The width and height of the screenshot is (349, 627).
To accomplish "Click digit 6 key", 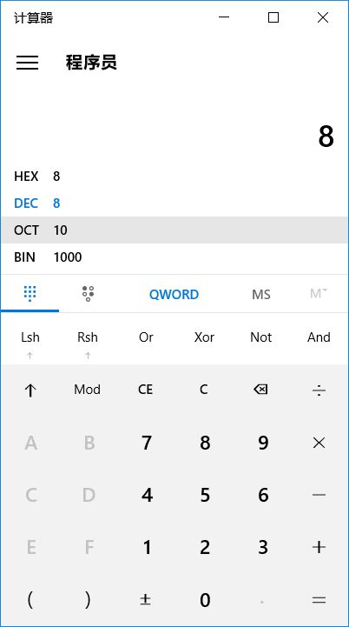I will tap(262, 495).
